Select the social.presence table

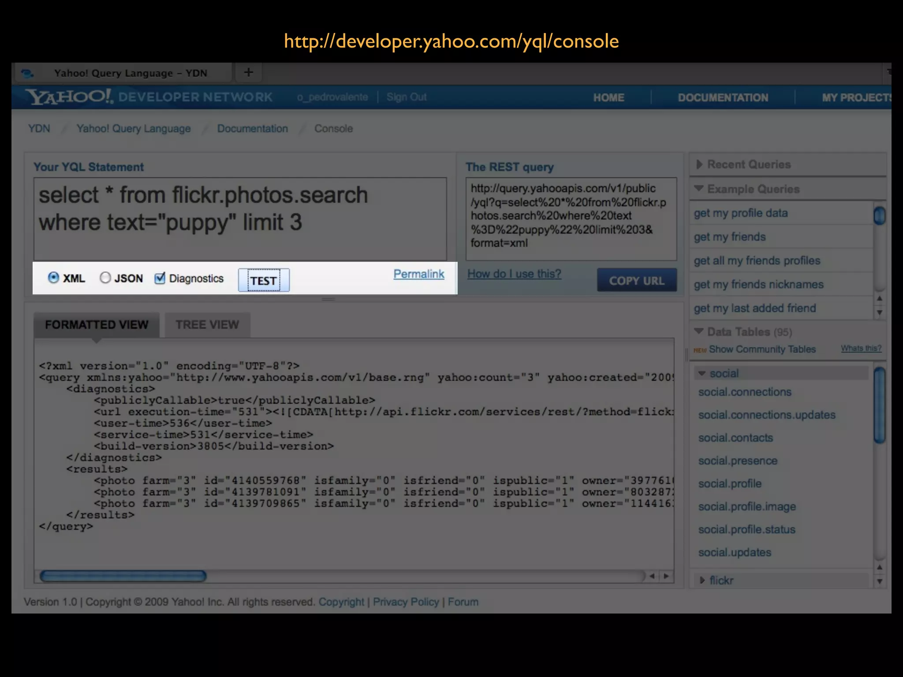pos(738,461)
